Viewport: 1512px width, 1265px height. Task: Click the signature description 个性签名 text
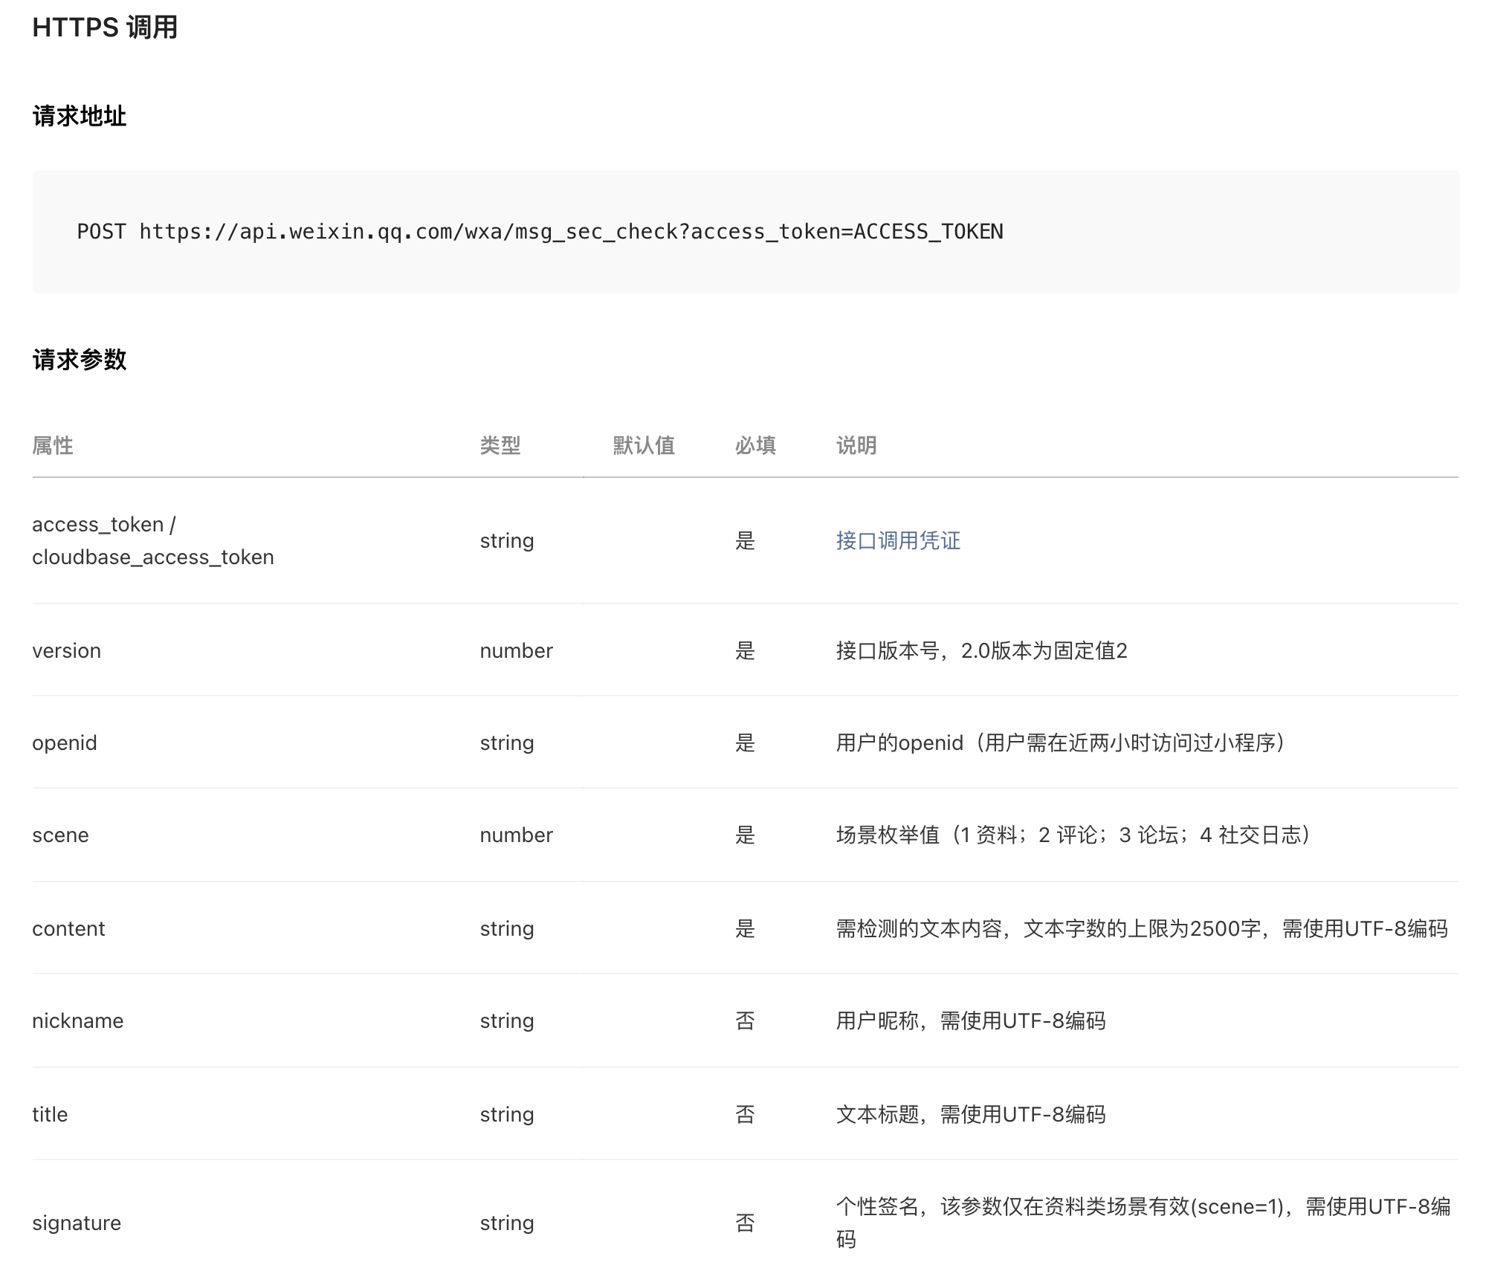coord(1143,1223)
